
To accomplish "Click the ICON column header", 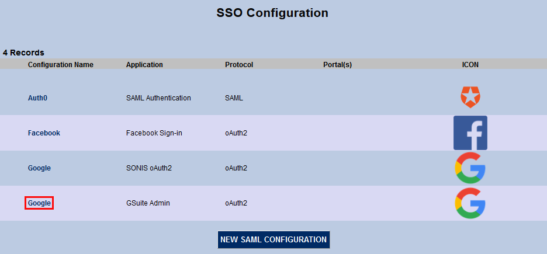I will pyautogui.click(x=470, y=65).
